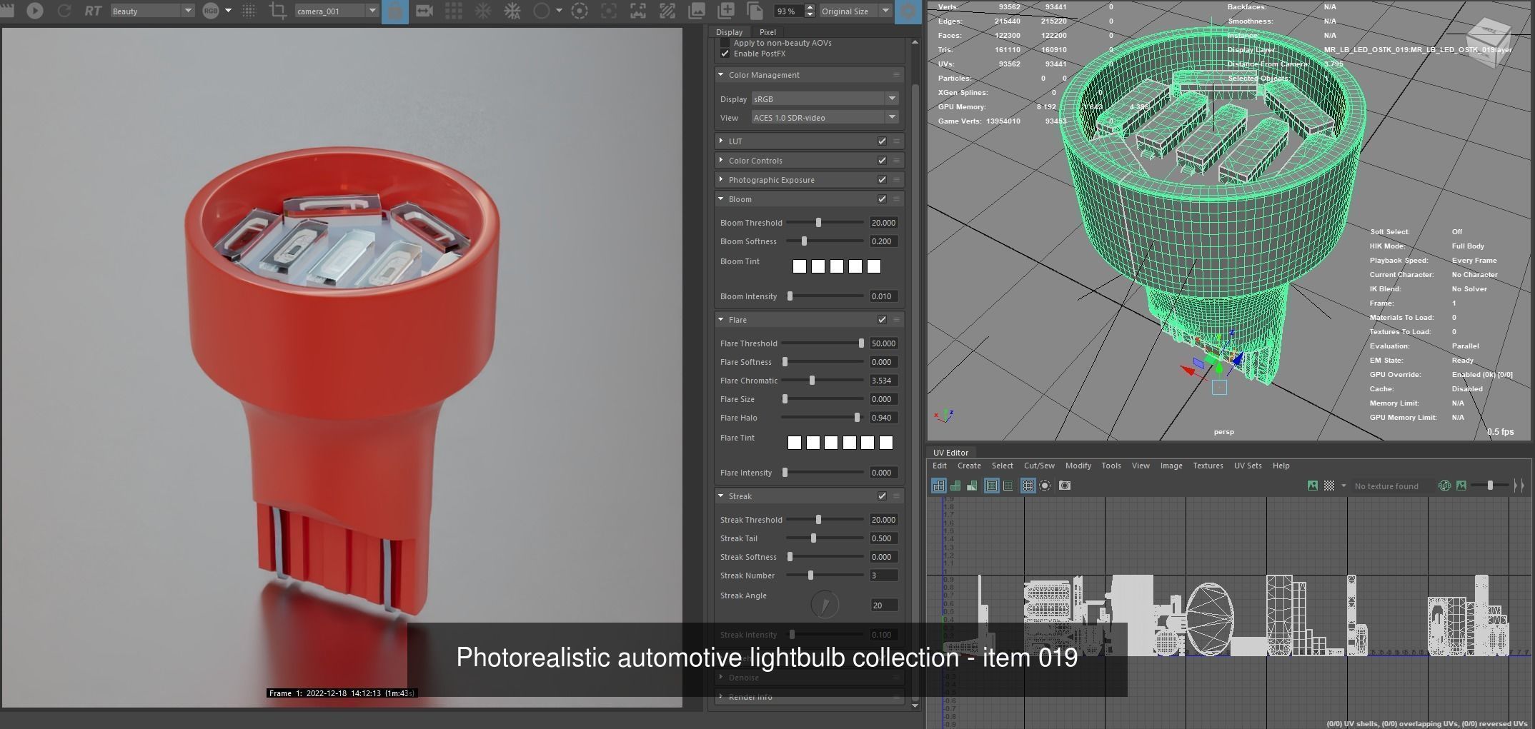1535x729 pixels.
Task: Click the camera icon in render toolbar
Action: point(424,11)
